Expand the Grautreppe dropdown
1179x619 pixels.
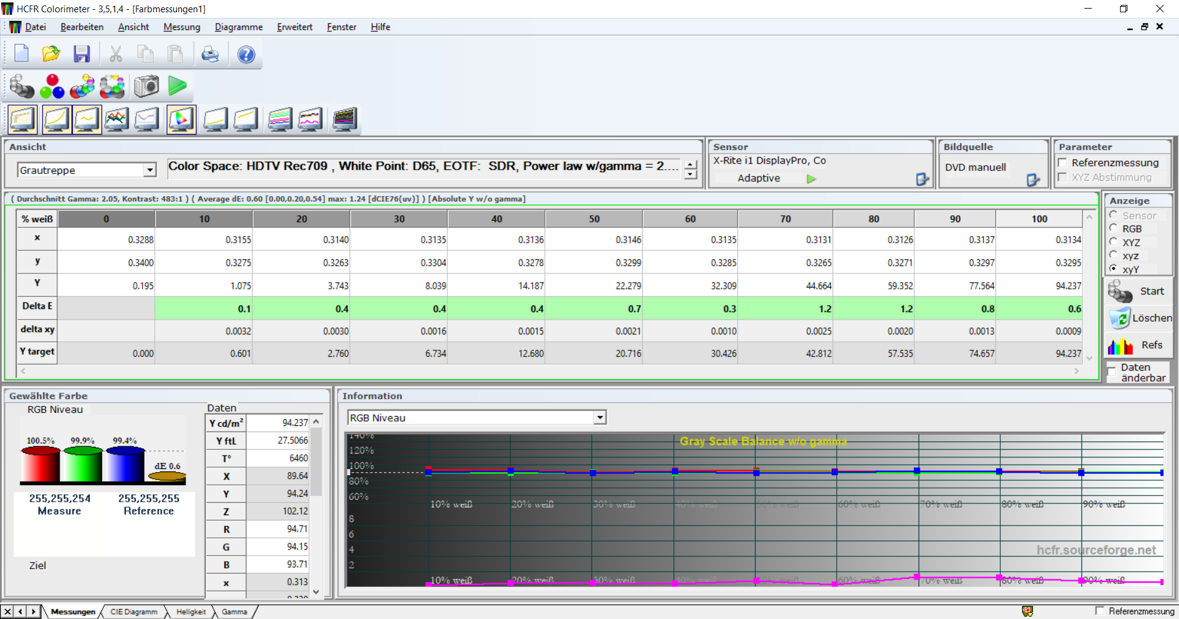(149, 170)
